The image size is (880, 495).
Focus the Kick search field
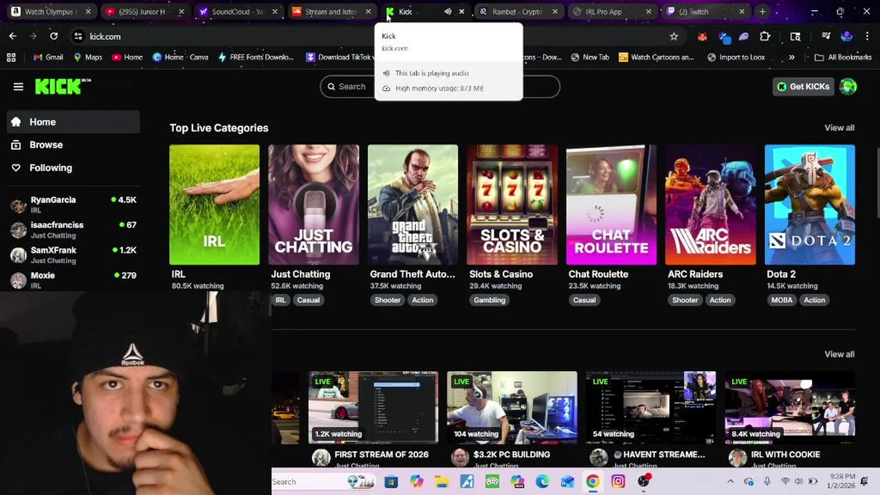440,87
